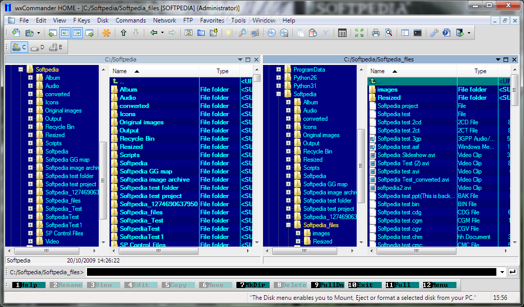Click the green back arrow icon

coord(154,33)
